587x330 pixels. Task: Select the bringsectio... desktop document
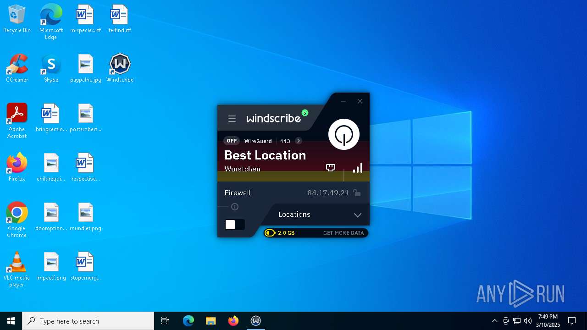[x=51, y=118]
